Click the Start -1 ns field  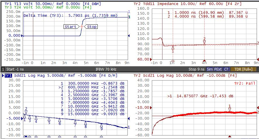point(15,69)
